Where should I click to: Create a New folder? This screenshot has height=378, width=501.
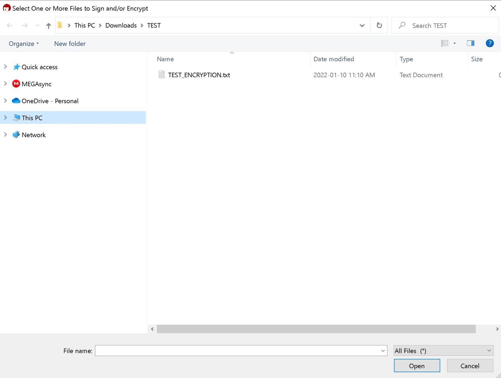[x=70, y=44]
